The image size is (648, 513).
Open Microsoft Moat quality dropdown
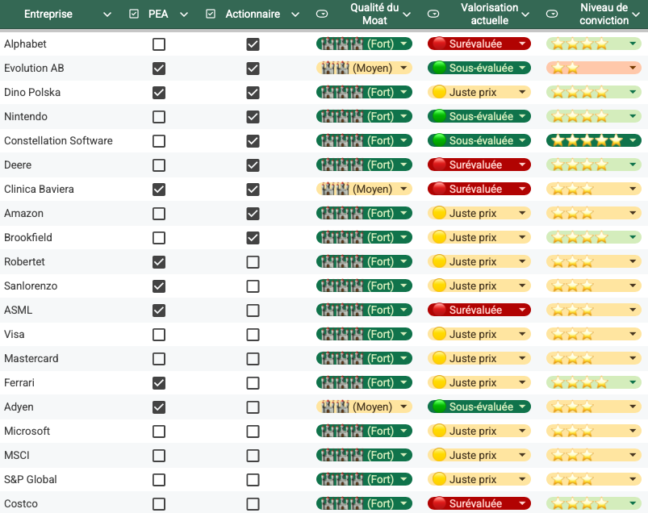pyautogui.click(x=364, y=431)
